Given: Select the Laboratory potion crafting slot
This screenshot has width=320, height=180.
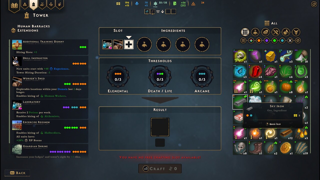Looking at the screenshot, I should (x=107, y=44).
